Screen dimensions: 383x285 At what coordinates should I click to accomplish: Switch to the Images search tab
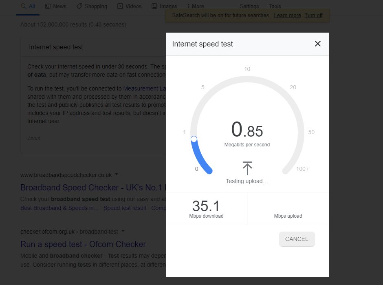click(x=164, y=6)
